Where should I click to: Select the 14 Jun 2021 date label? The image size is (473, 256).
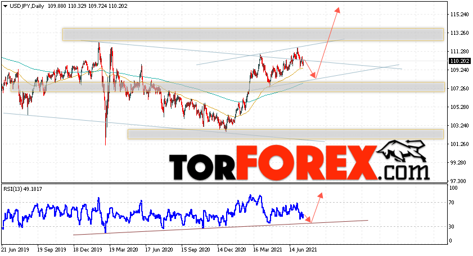(x=303, y=250)
